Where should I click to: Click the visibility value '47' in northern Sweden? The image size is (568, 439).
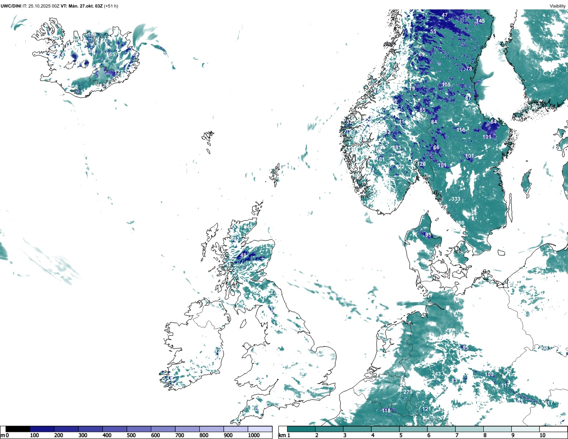pyautogui.click(x=445, y=15)
